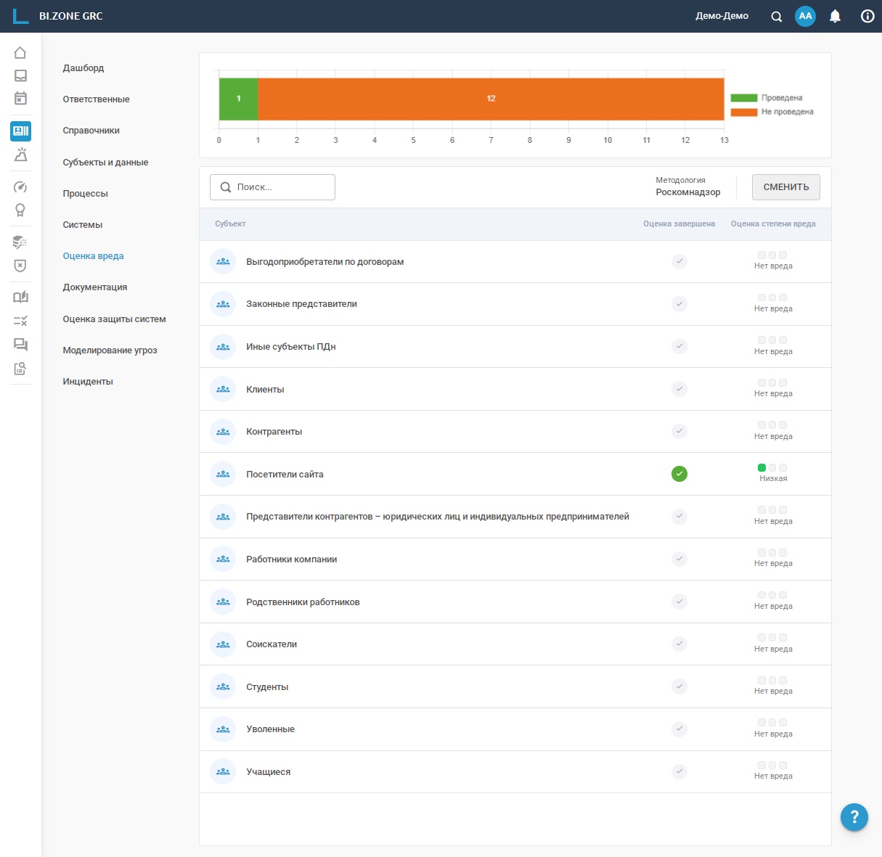882x857 pixels.
Task: Click the notifications bell icon
Action: point(835,16)
